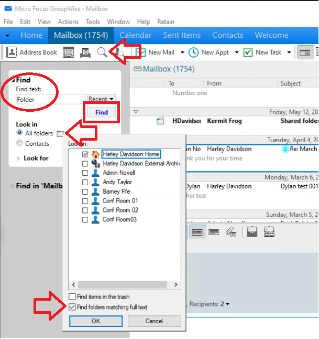Click the New Task checkmark icon
This screenshot has height=339, width=319.
pyautogui.click(x=248, y=52)
